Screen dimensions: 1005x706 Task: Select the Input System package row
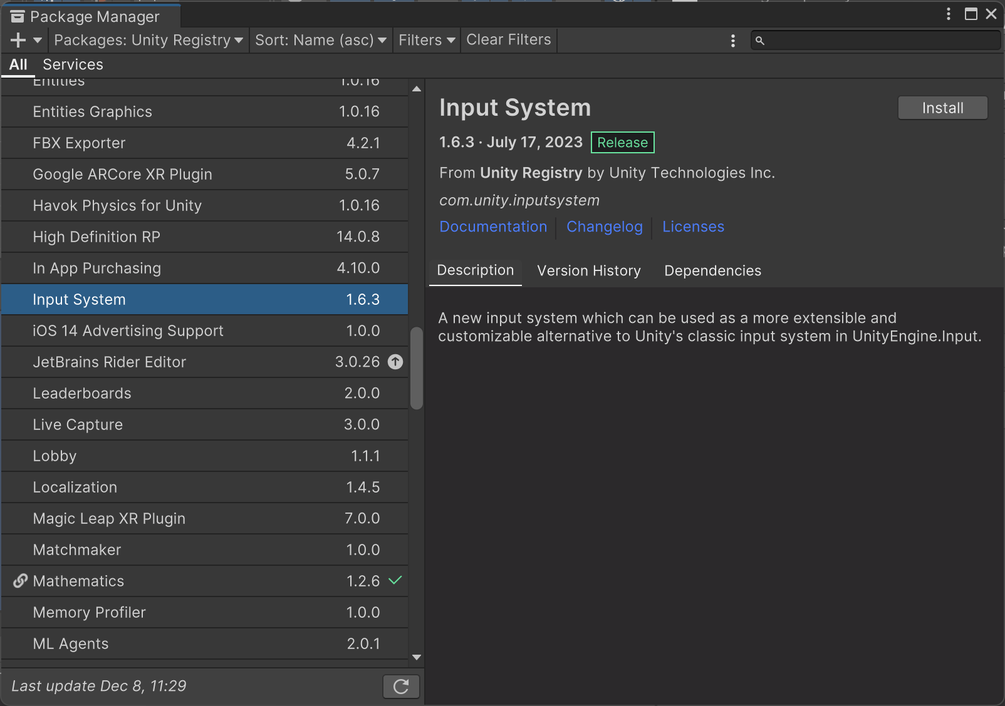(x=204, y=299)
